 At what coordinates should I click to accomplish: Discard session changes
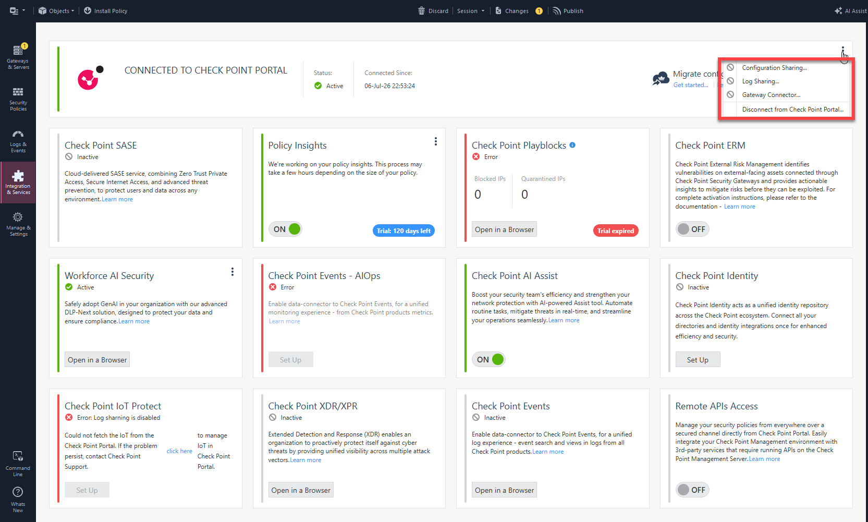pyautogui.click(x=433, y=11)
